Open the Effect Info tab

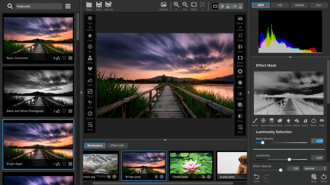click(x=117, y=145)
